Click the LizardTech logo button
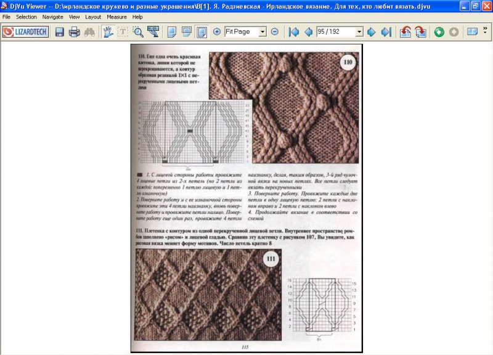This screenshot has height=355, width=493. pos(25,32)
